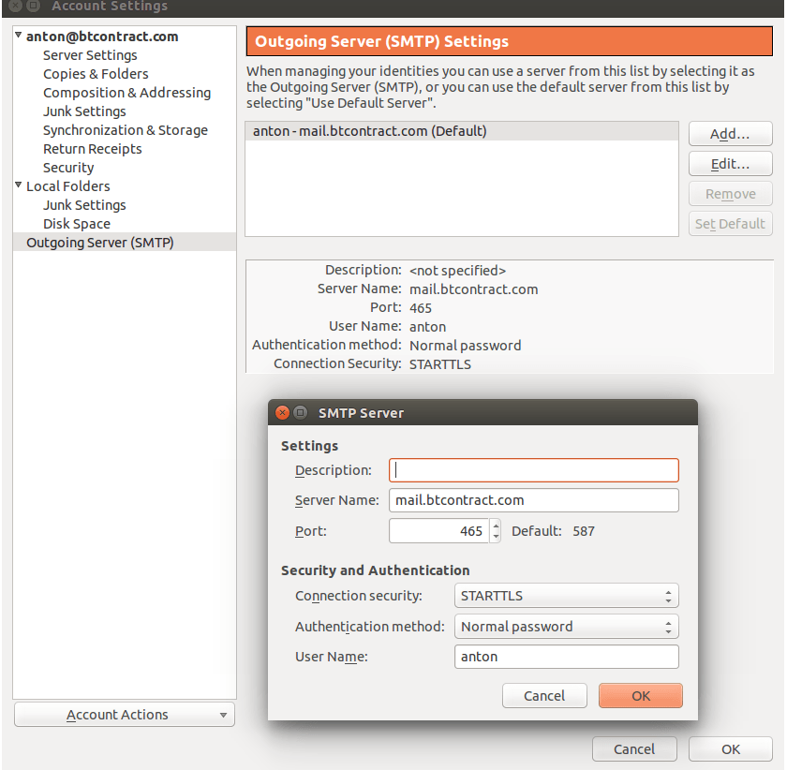Select Synchronization & Storage item
This screenshot has height=770, width=787.
[x=126, y=130]
